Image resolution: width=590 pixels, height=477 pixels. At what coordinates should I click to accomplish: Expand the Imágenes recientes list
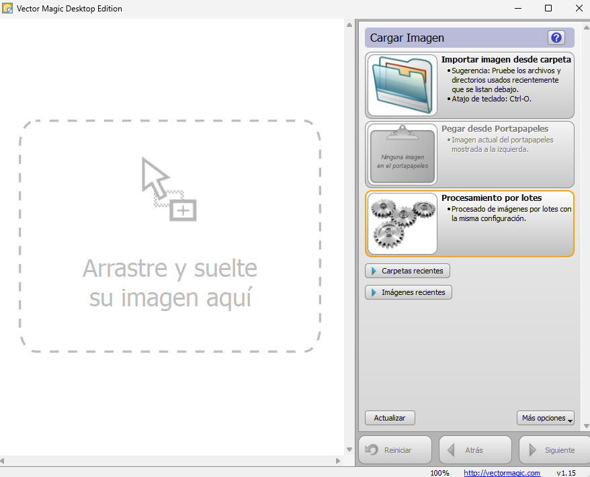pos(409,292)
